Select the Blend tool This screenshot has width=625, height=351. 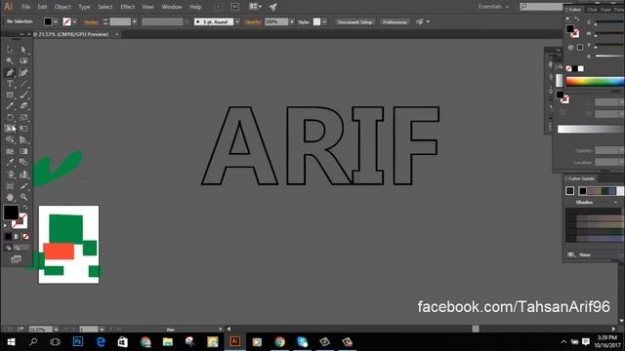point(23,163)
